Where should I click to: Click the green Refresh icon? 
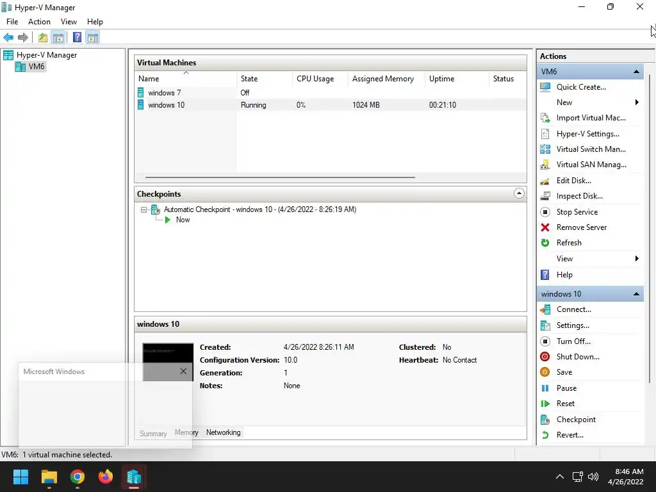coord(545,243)
